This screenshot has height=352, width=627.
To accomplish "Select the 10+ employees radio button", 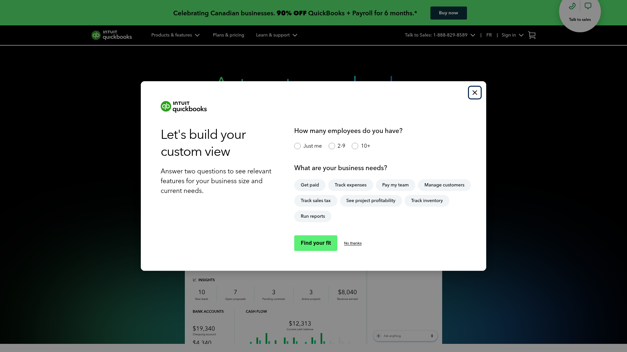I will click(x=355, y=146).
